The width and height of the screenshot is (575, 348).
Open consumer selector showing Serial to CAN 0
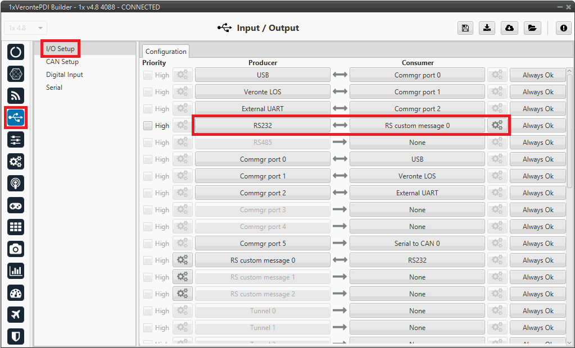point(417,244)
